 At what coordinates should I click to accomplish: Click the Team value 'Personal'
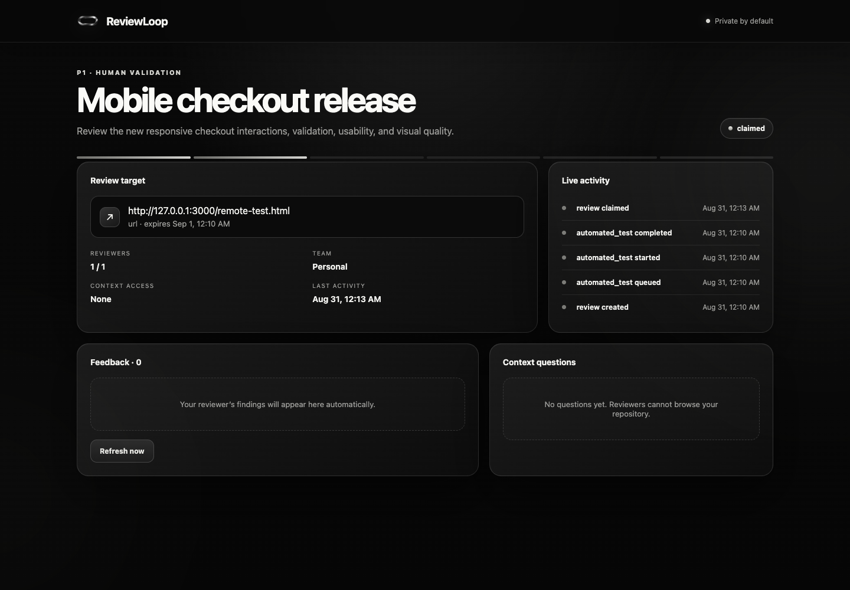[330, 267]
